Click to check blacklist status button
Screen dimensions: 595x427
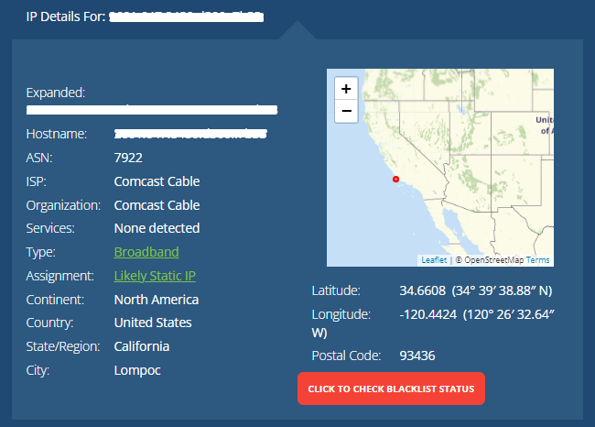point(391,389)
